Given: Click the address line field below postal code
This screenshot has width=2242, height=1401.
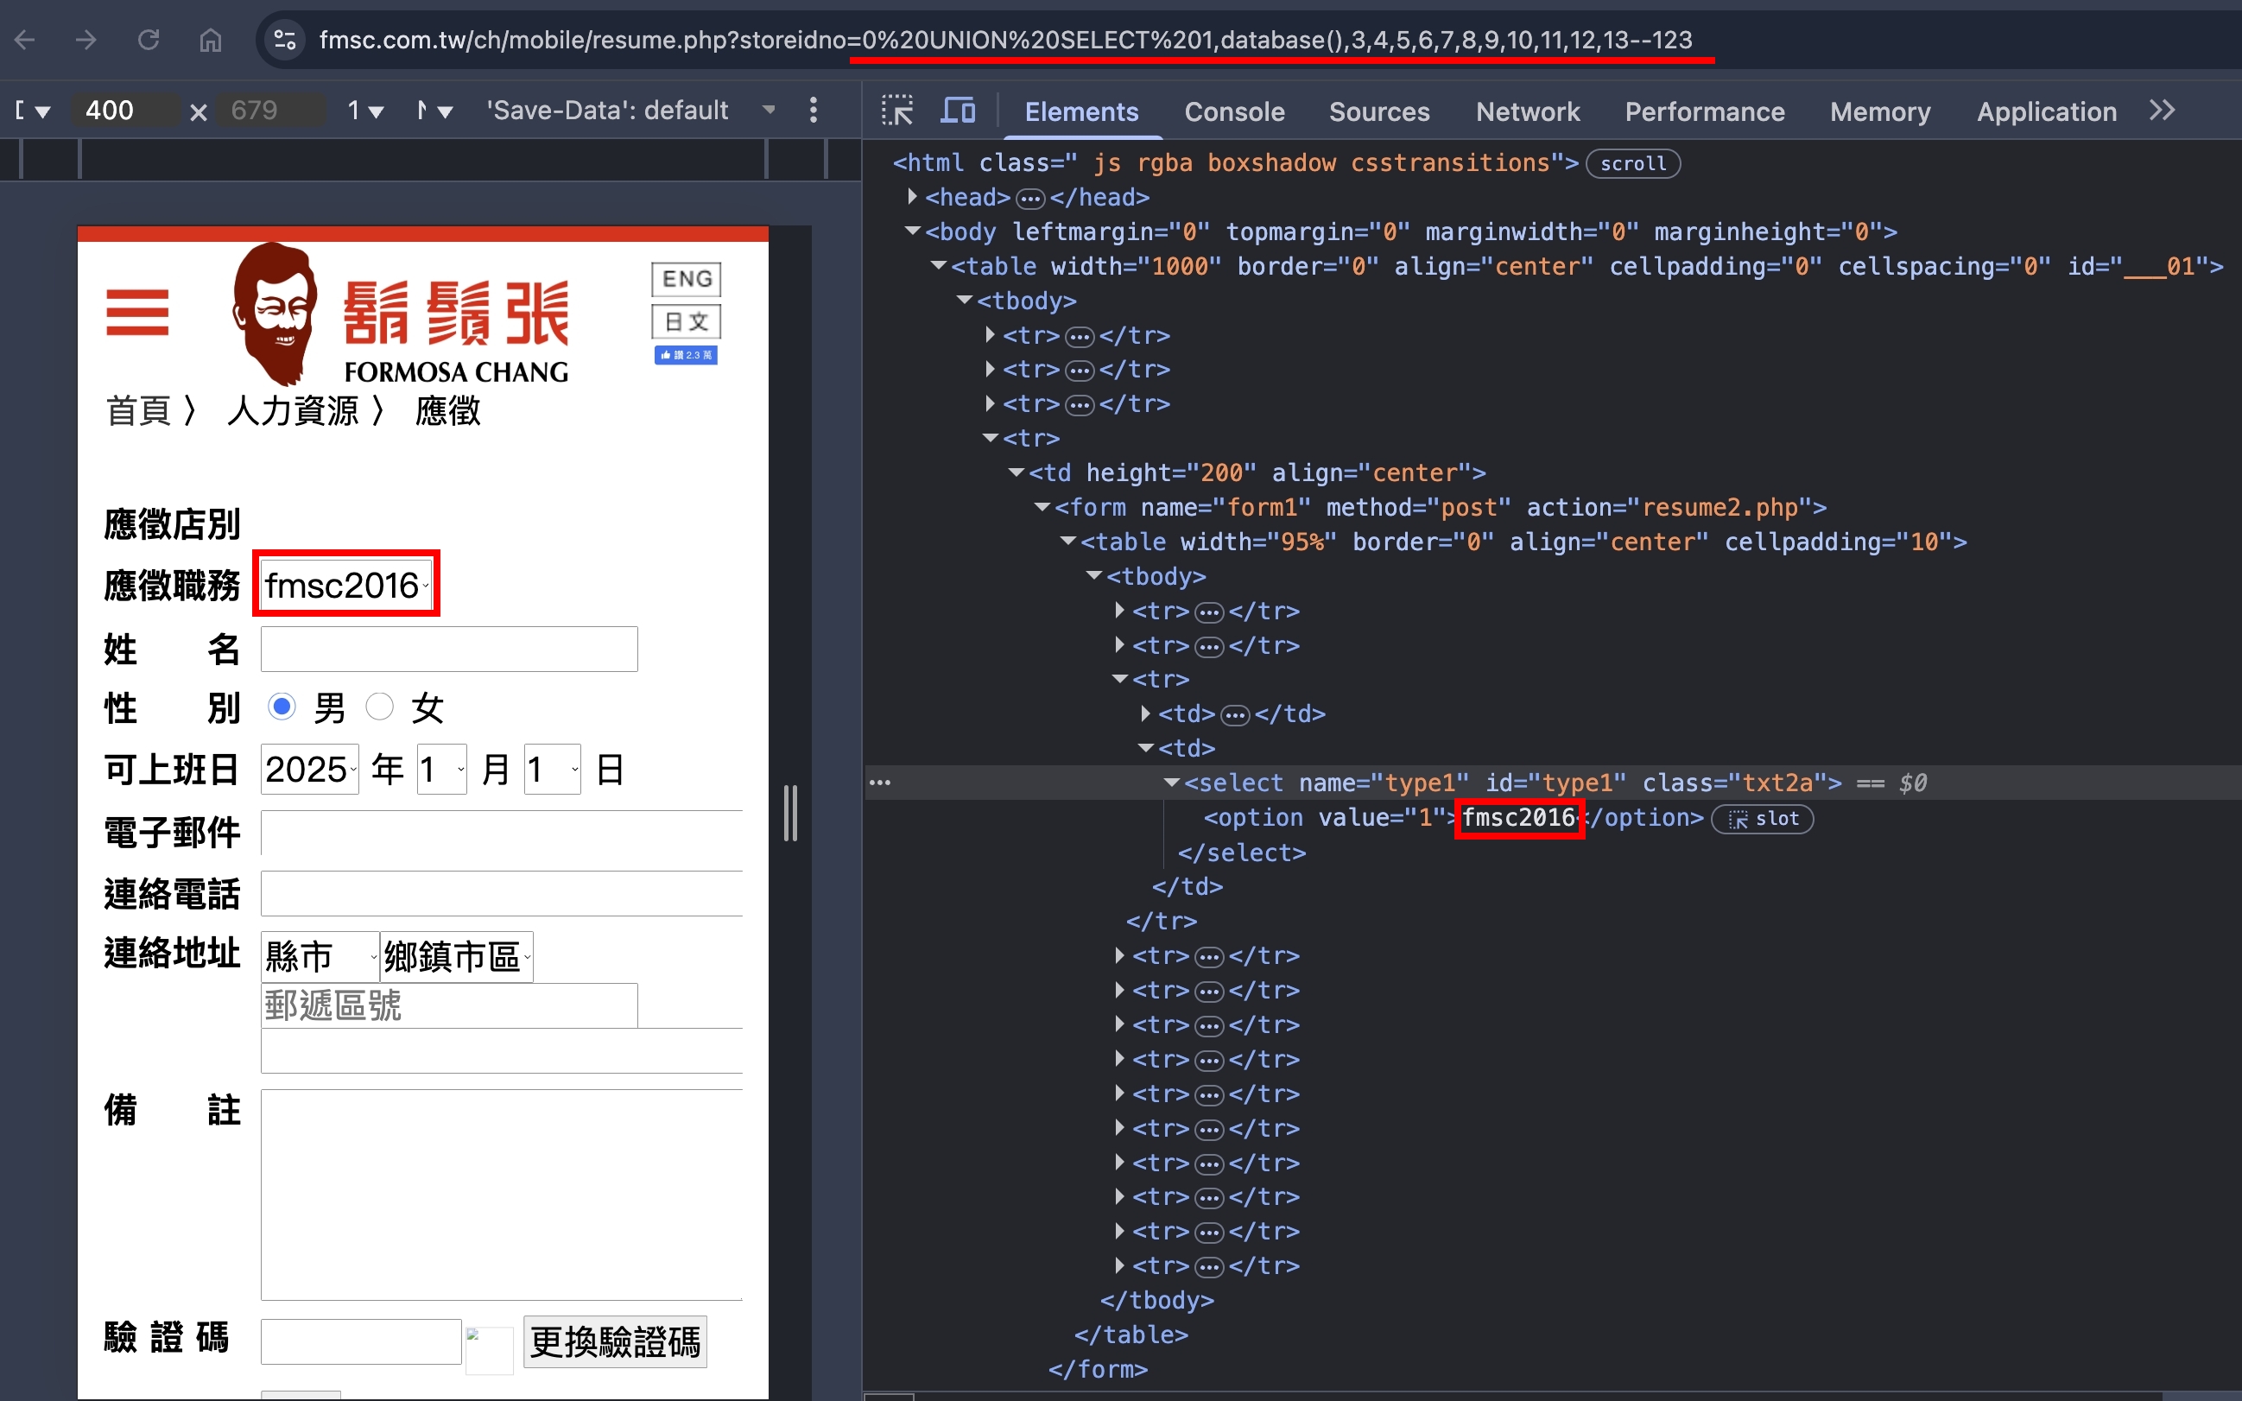Looking at the screenshot, I should [502, 1050].
